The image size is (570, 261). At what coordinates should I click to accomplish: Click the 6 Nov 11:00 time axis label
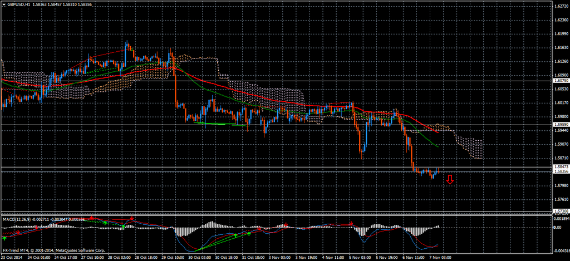coord(415,257)
